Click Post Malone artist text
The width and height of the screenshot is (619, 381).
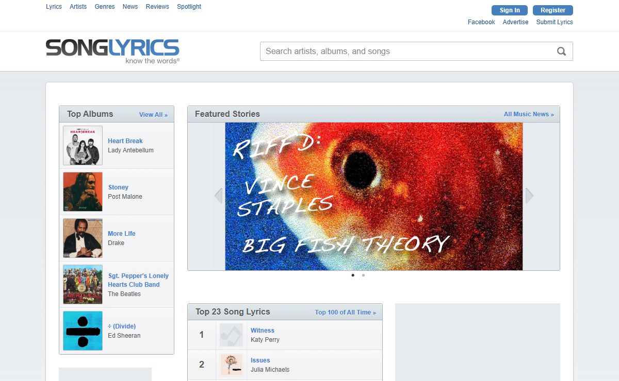[125, 197]
